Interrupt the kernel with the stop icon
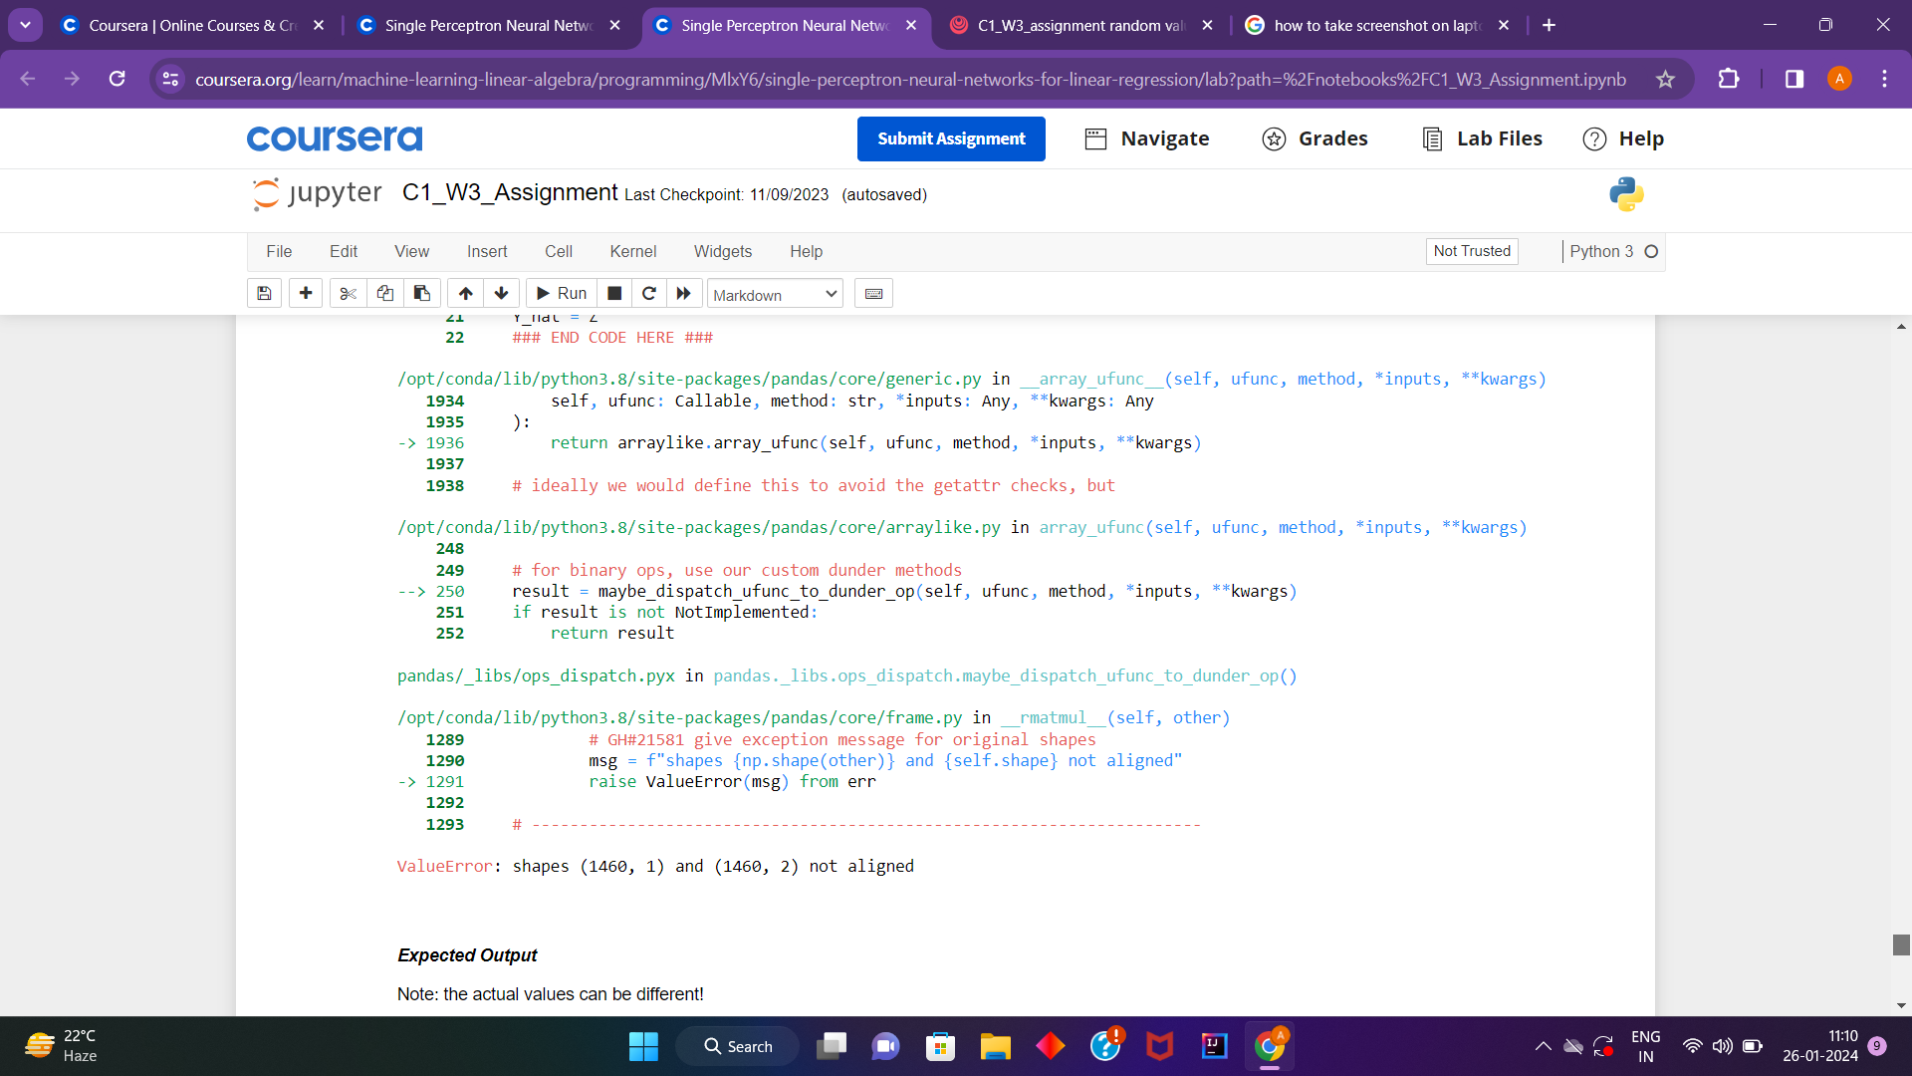 (x=614, y=293)
